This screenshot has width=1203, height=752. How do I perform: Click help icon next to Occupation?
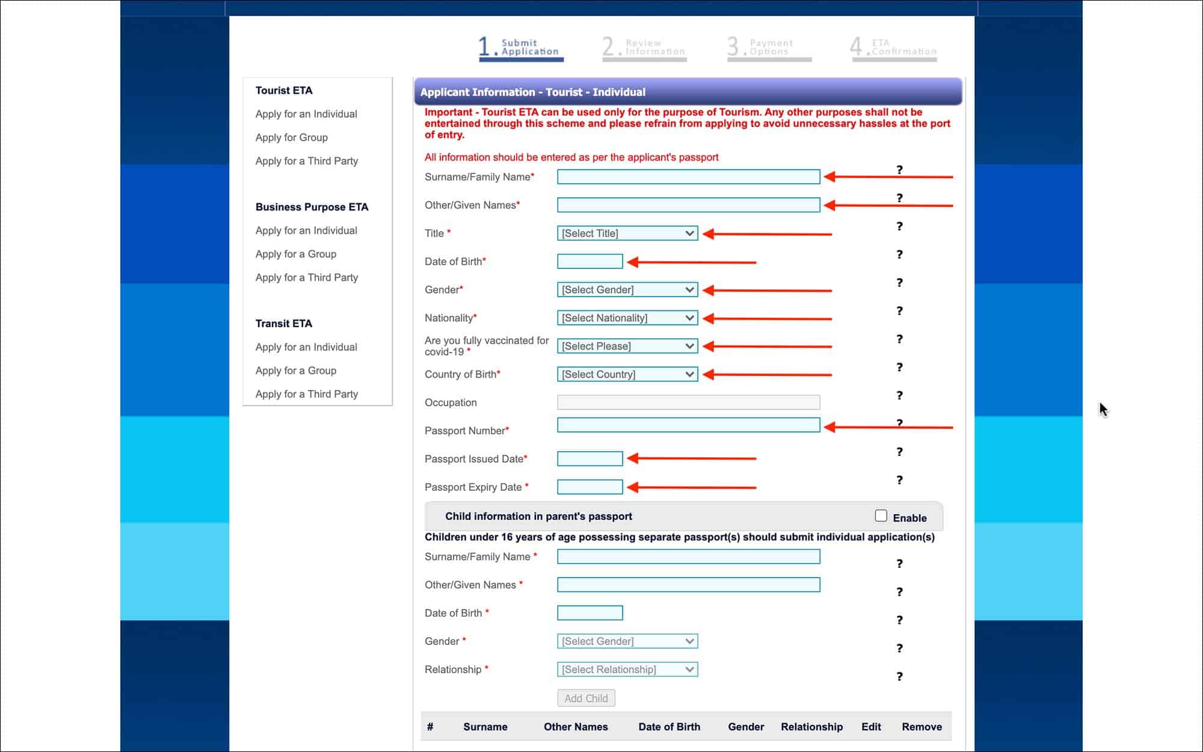[899, 395]
